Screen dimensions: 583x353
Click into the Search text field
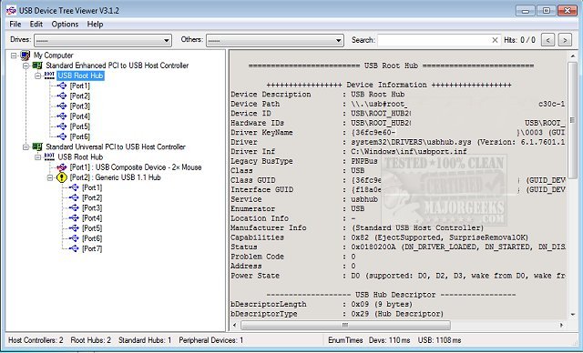(x=434, y=40)
